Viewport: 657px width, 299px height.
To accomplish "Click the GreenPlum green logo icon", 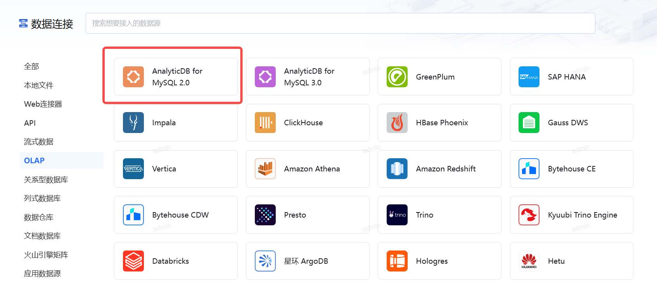I will 397,77.
